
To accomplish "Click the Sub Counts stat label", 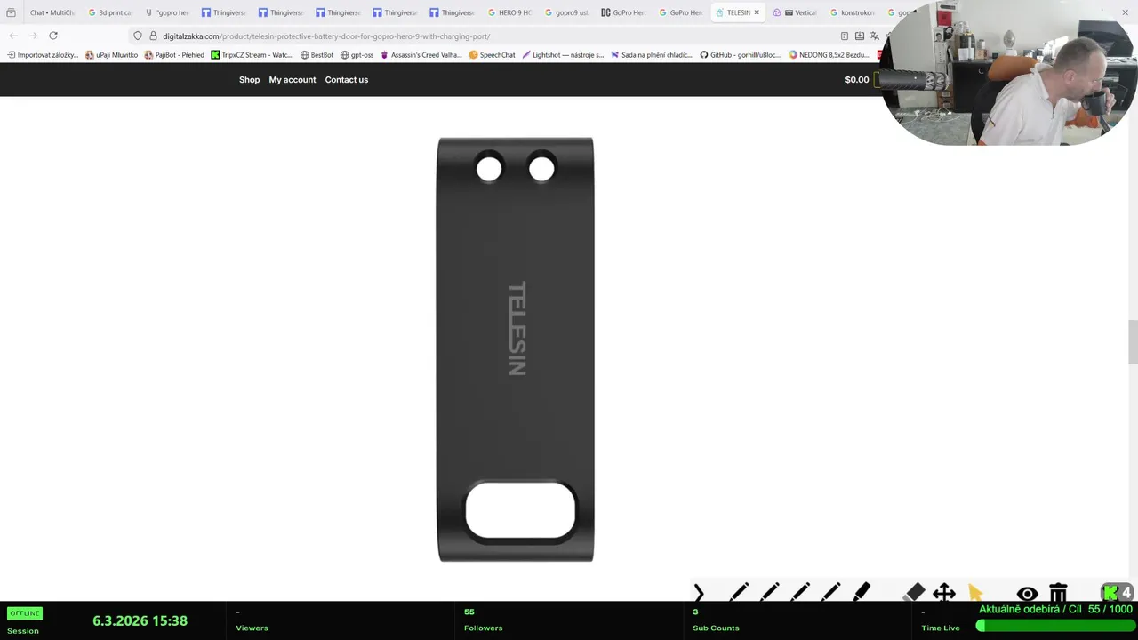I will (x=716, y=628).
